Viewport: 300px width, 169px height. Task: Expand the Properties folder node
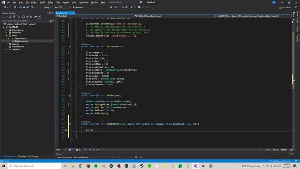[x=6, y=33]
